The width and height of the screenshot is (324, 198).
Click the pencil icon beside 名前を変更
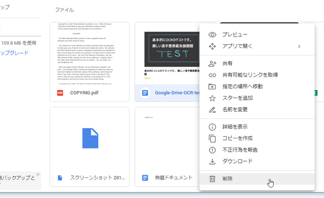click(x=212, y=110)
